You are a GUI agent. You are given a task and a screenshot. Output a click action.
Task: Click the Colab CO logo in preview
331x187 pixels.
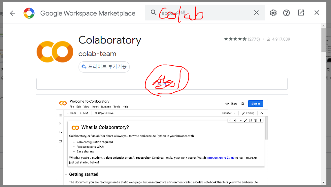[63, 103]
